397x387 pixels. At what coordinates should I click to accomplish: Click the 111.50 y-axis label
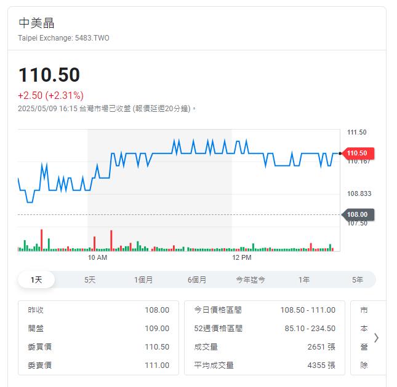pyautogui.click(x=357, y=132)
